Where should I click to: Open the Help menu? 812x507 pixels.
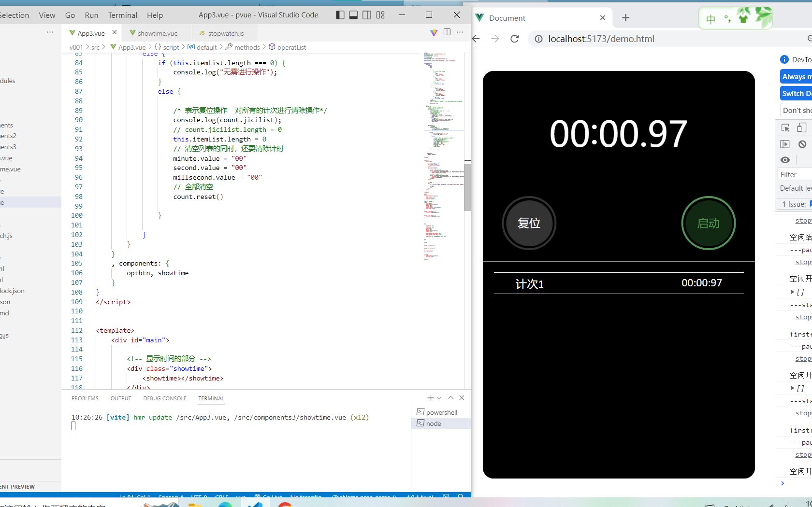(155, 15)
